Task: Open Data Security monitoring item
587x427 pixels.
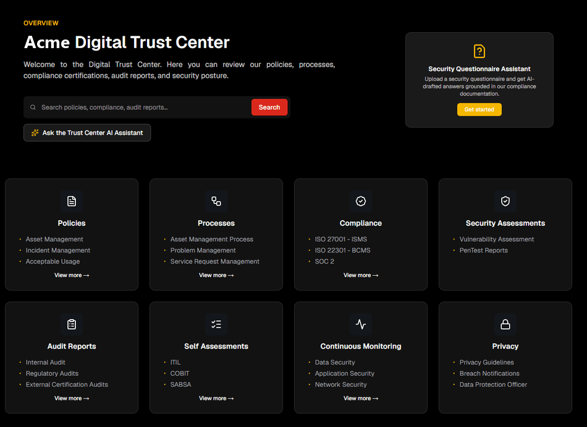Action: point(335,362)
